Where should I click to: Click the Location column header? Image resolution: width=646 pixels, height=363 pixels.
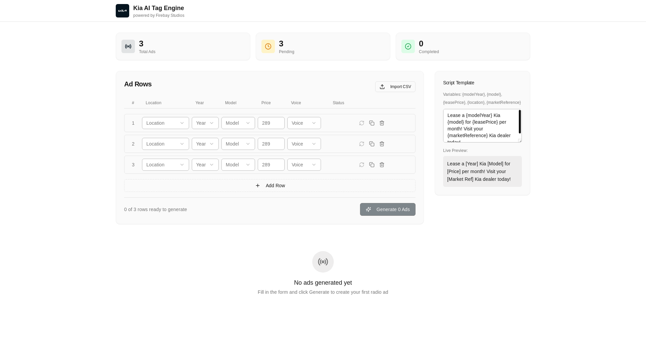pos(153,103)
